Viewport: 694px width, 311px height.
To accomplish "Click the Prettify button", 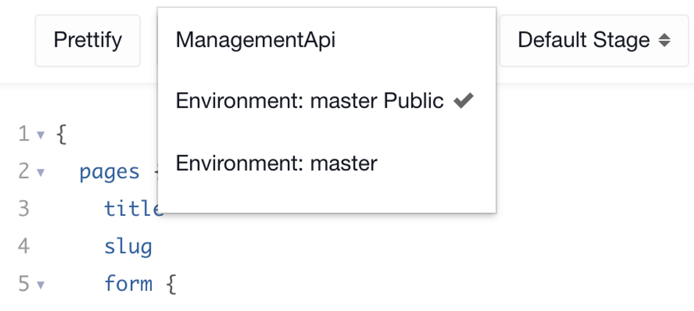I will (x=87, y=40).
